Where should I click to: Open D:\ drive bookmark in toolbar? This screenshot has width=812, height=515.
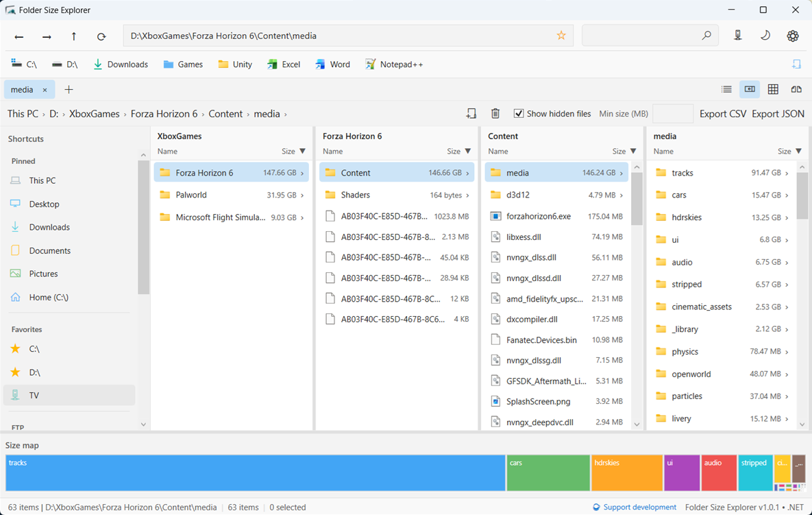click(x=64, y=64)
